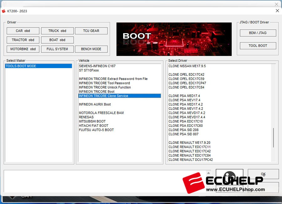Open the FULL SYSTEM driver
This screenshot has height=204, width=282.
pyautogui.click(x=57, y=49)
